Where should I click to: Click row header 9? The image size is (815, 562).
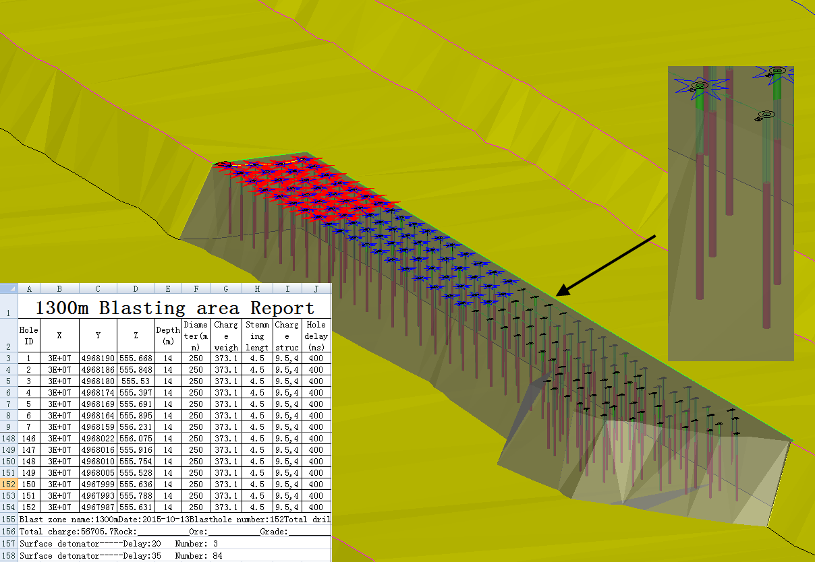pyautogui.click(x=9, y=427)
